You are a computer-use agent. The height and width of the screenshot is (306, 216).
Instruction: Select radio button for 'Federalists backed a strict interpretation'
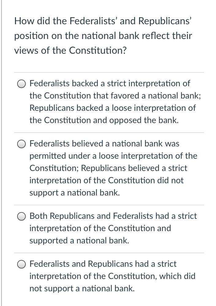(x=21, y=84)
